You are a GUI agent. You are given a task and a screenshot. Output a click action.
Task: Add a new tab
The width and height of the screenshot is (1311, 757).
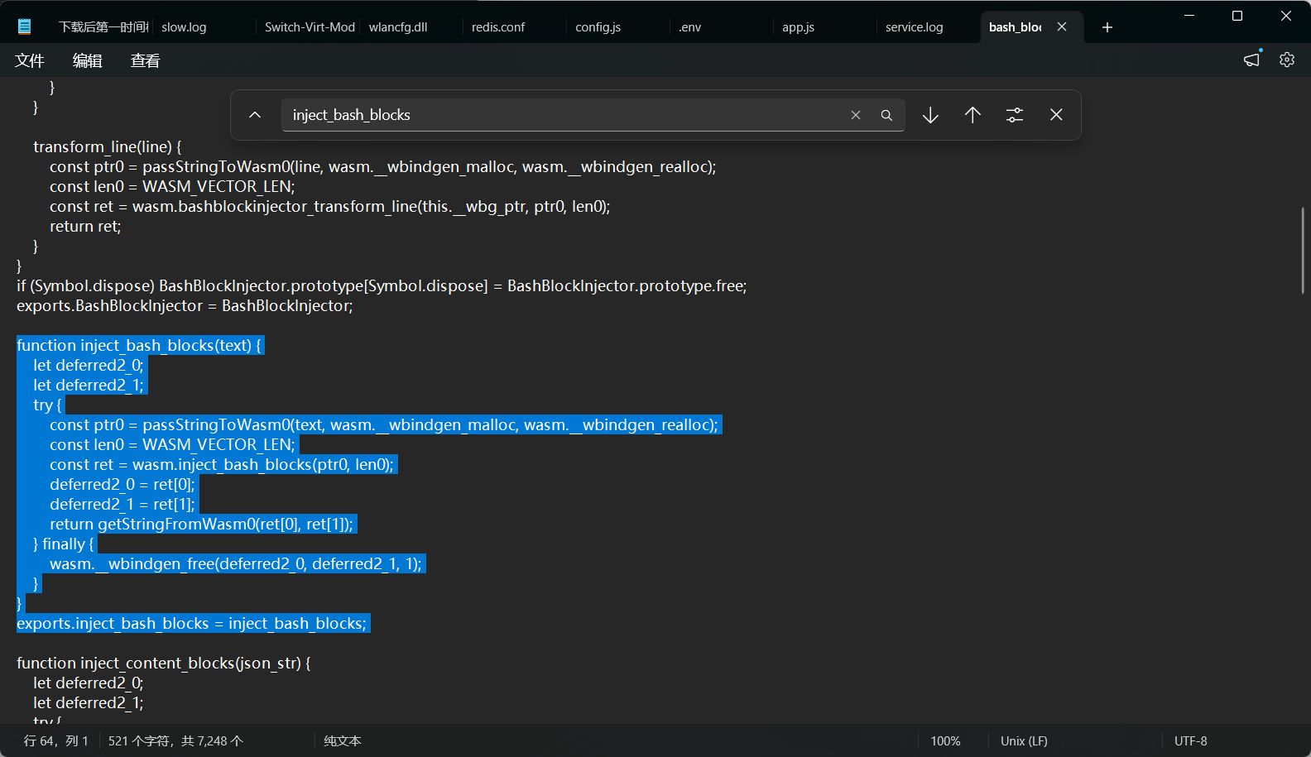[x=1107, y=27]
